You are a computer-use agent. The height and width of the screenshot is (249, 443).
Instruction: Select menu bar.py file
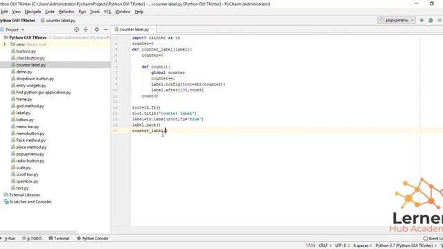(28, 127)
